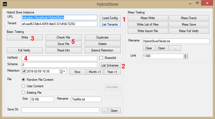Minimize the HybridStore window
Image resolution: width=215 pixels, height=119 pixels.
(x=190, y=3)
